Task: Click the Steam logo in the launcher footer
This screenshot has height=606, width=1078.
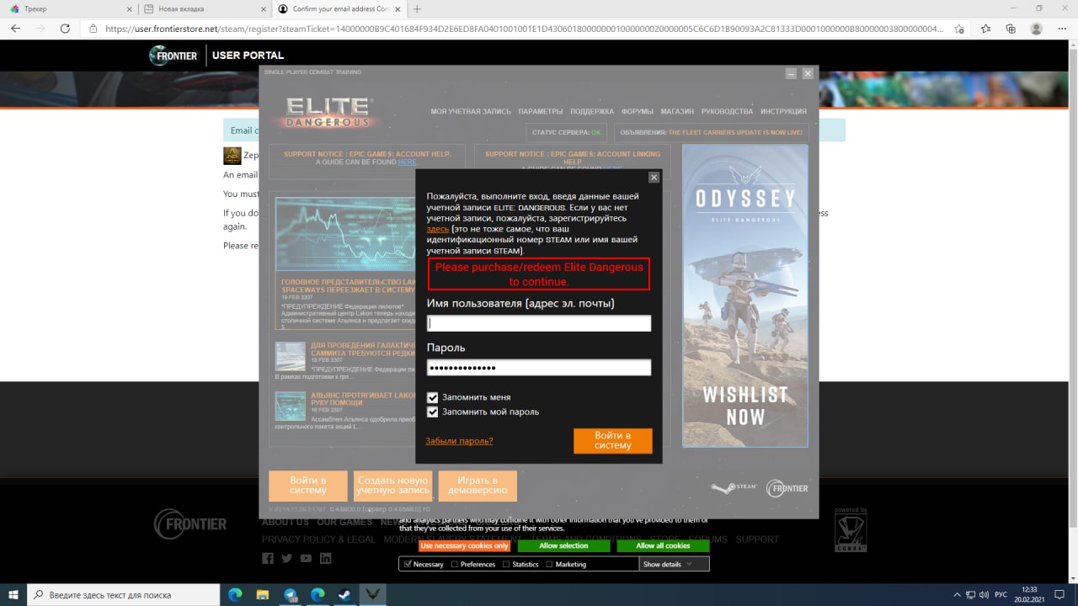Action: point(734,487)
